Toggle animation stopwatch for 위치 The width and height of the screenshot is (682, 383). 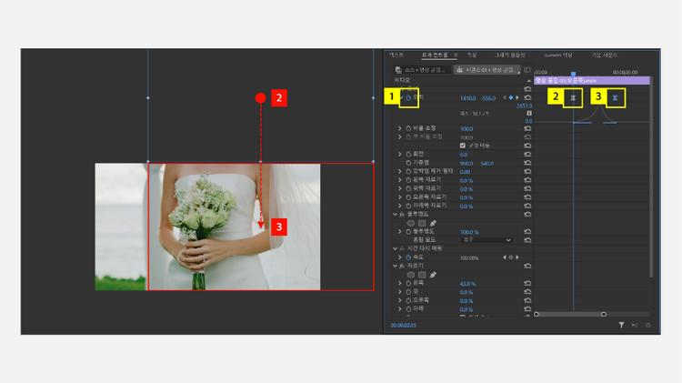coord(408,98)
